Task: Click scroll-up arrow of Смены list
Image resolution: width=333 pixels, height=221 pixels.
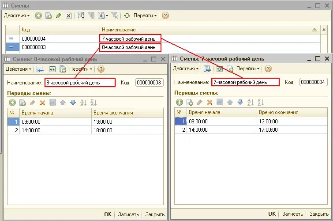Action: coord(324,30)
